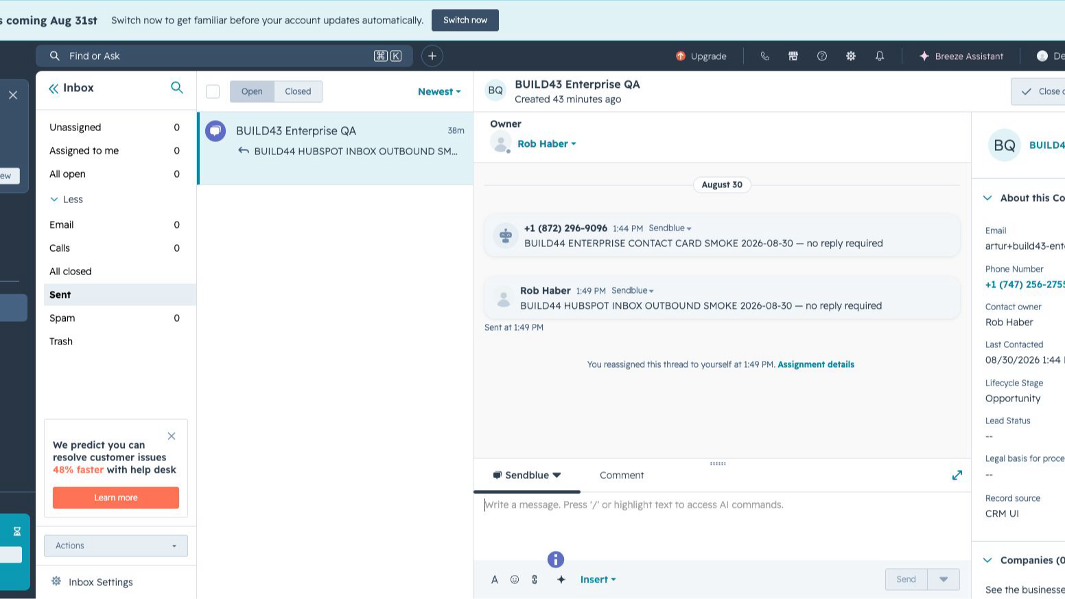Select the Spam view
The height and width of the screenshot is (599, 1065).
pos(115,318)
